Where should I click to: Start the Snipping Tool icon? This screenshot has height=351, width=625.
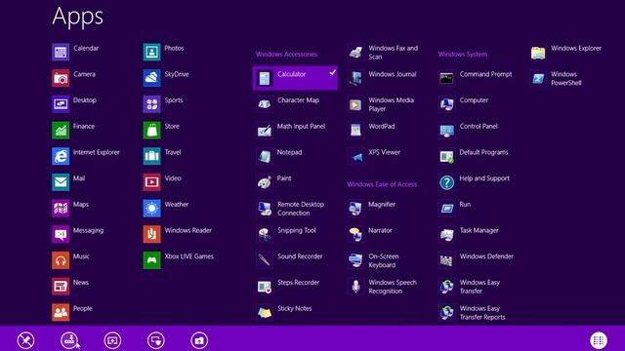tap(265, 234)
